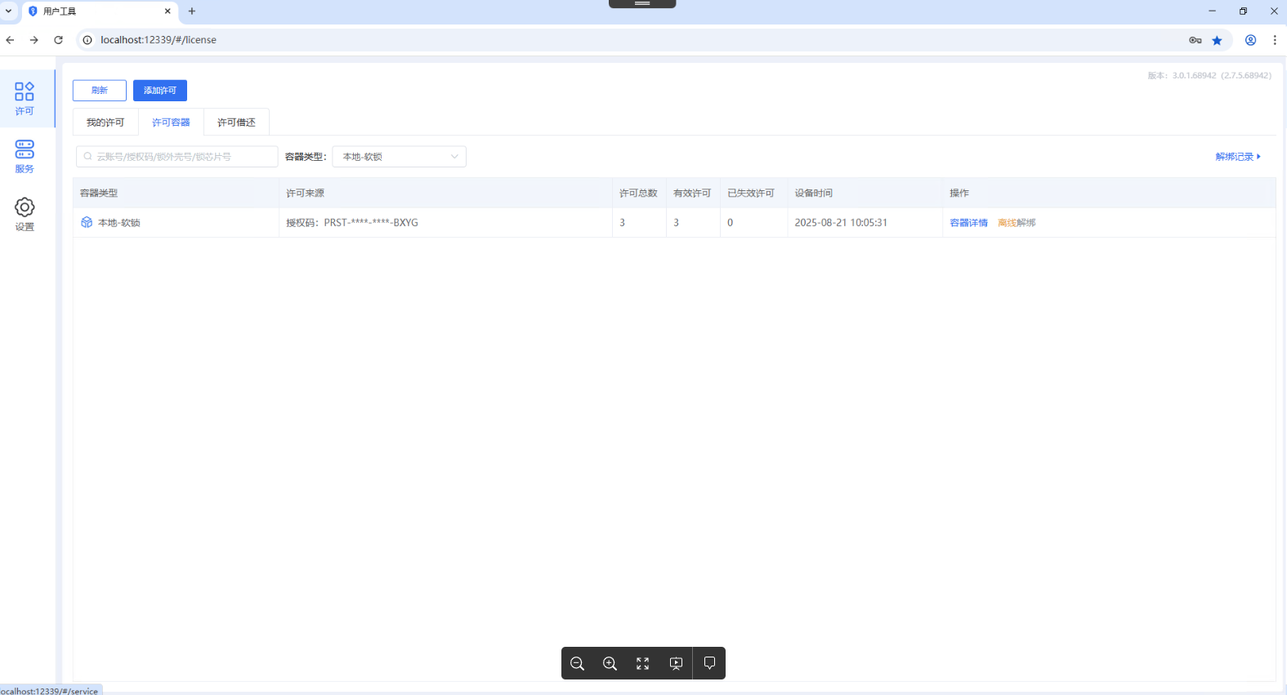Click the 刷新 button
1287x695 pixels.
[100, 91]
